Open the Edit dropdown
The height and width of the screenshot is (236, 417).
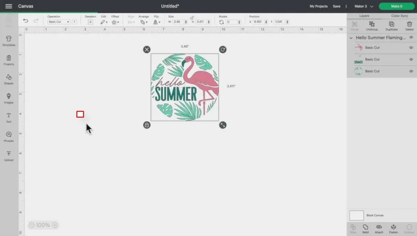tap(104, 22)
